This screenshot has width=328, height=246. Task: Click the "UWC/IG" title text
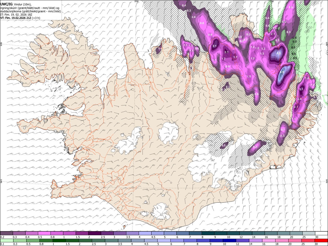click(6, 4)
